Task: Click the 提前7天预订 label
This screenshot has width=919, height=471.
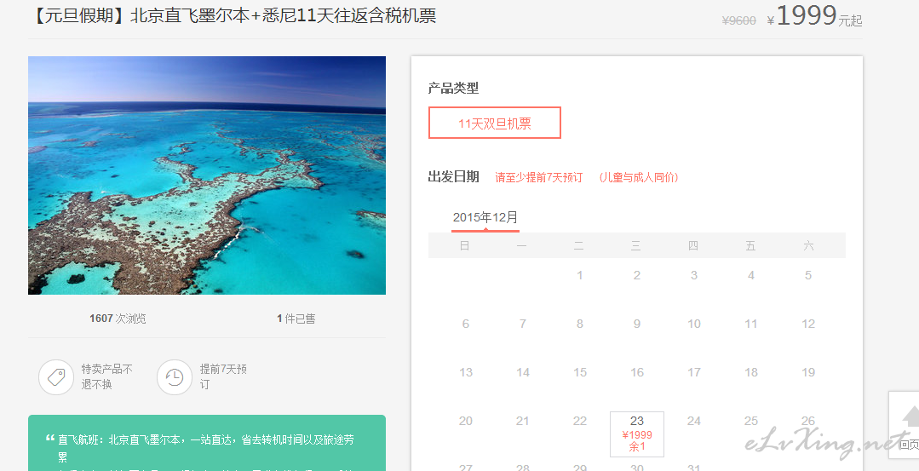Action: pos(223,376)
